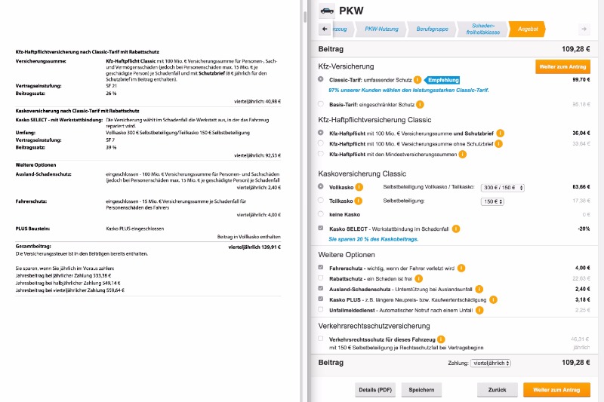Image resolution: width=604 pixels, height=402 pixels.
Task: Enable the Rabattschutz checkbox
Action: (322, 278)
